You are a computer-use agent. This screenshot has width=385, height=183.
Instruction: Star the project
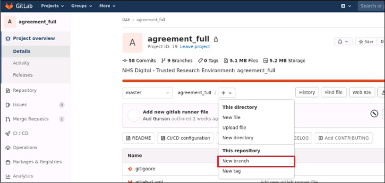click(366, 42)
